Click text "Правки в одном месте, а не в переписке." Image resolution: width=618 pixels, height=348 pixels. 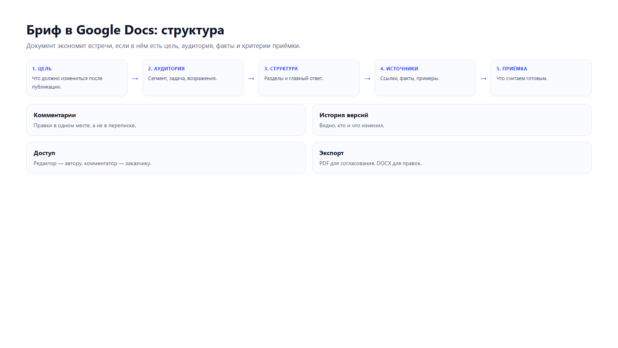pyautogui.click(x=85, y=125)
